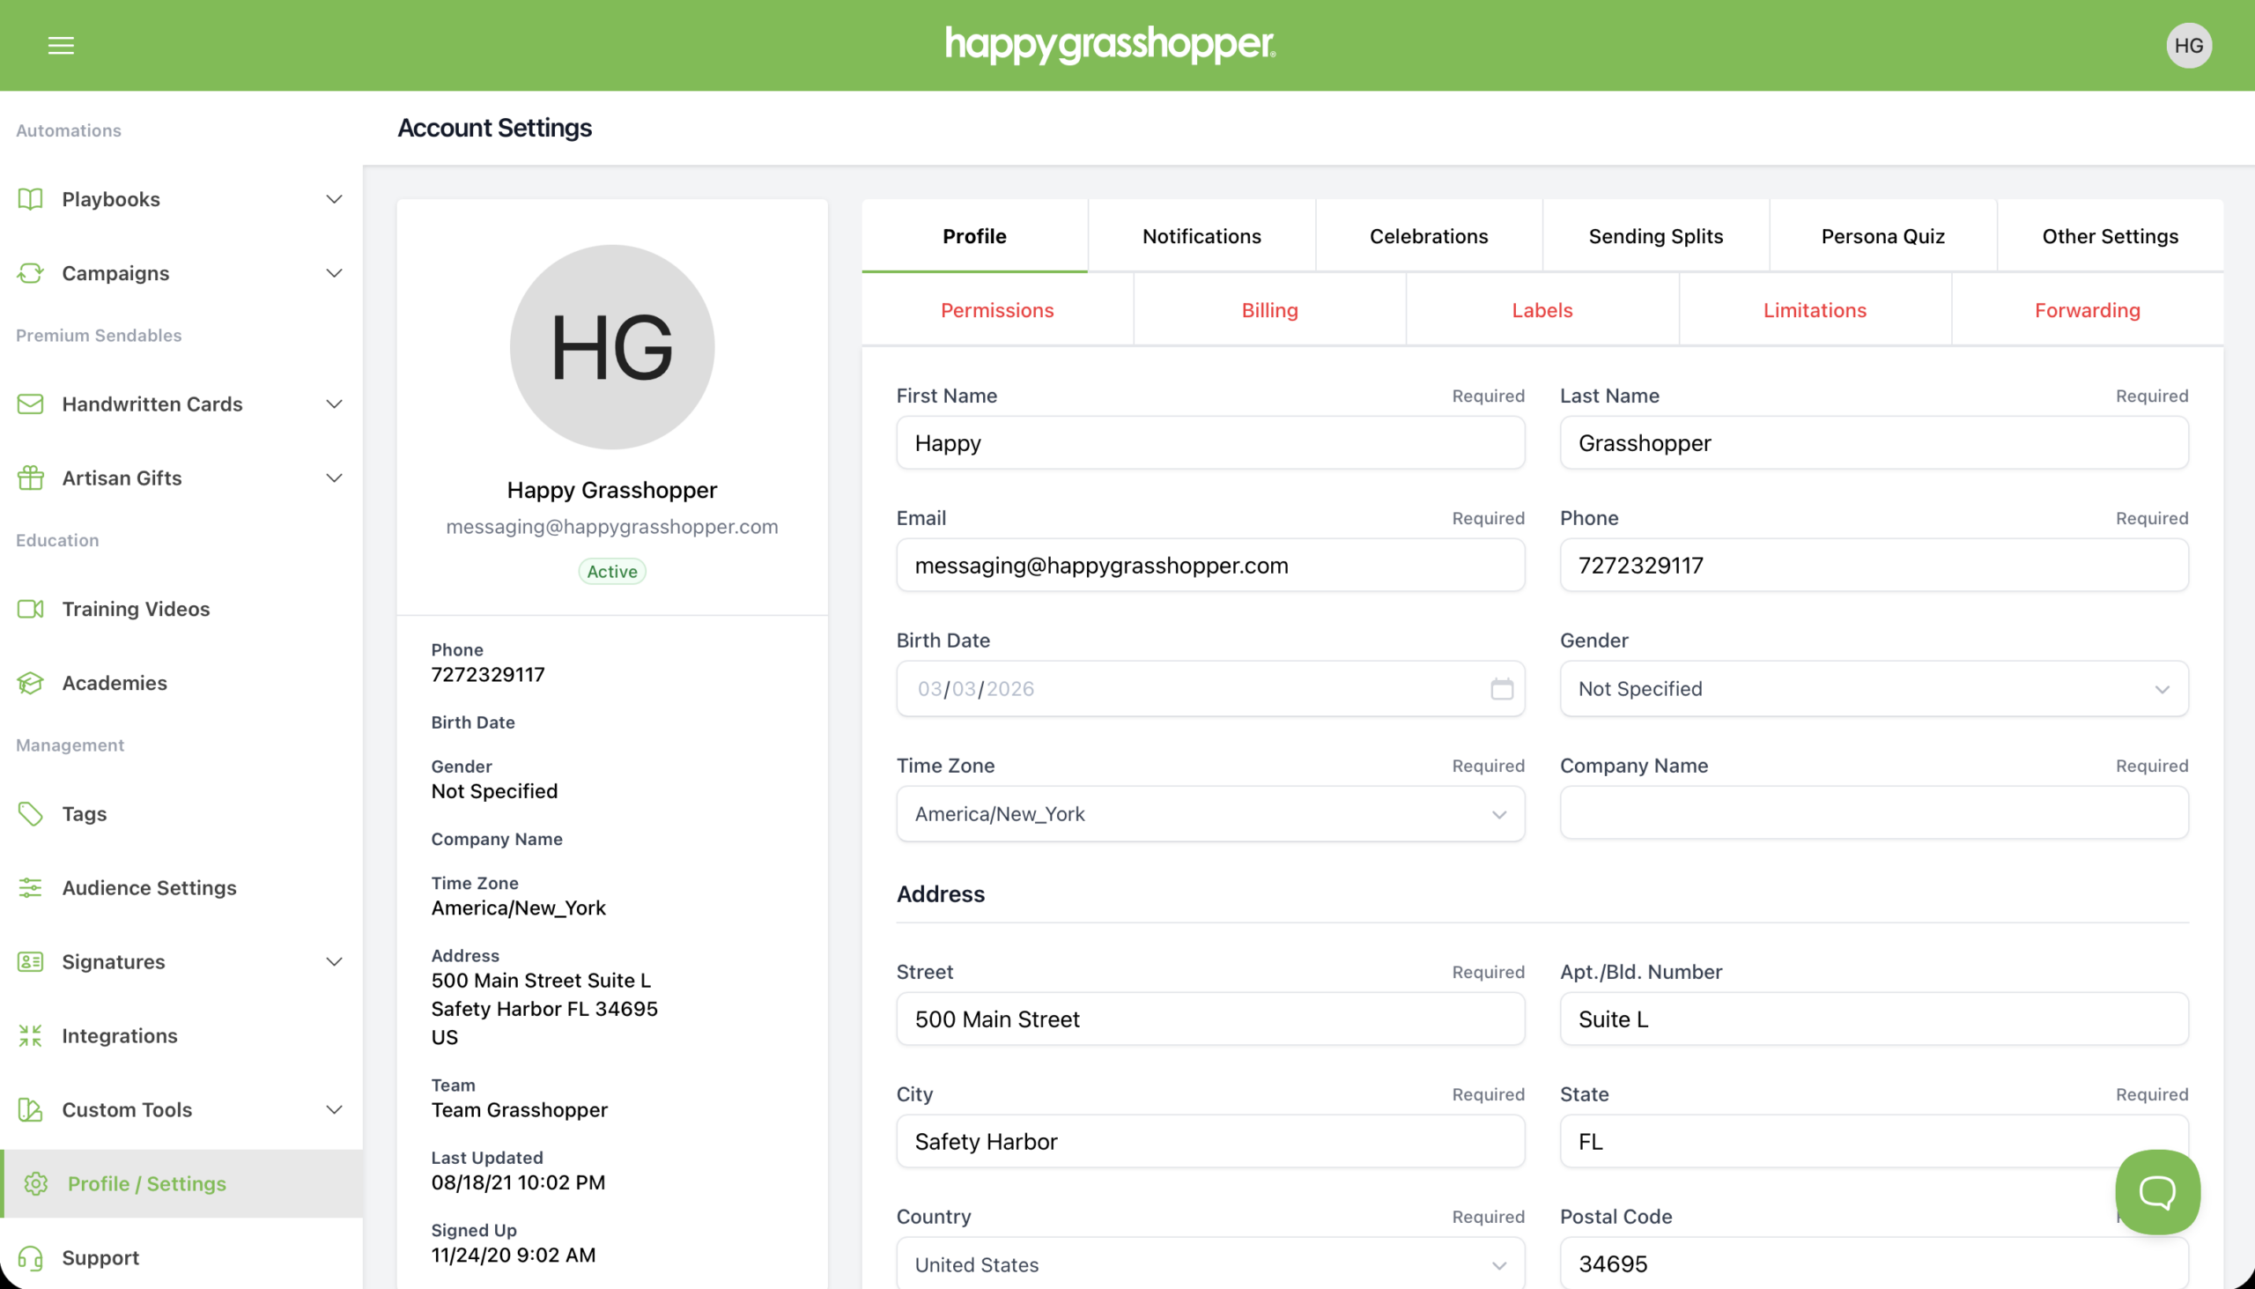Open the Country dropdown
This screenshot has height=1289, width=2255.
click(x=1209, y=1264)
